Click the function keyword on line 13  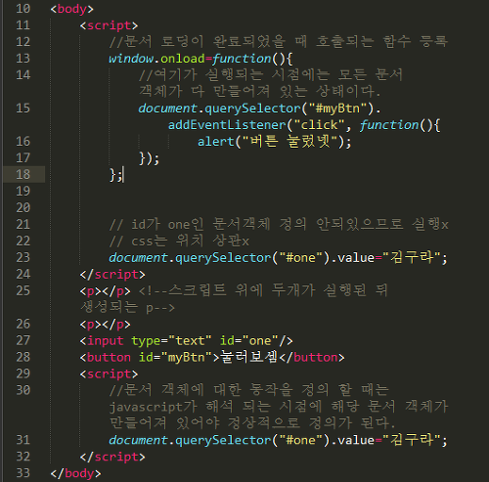(242, 59)
